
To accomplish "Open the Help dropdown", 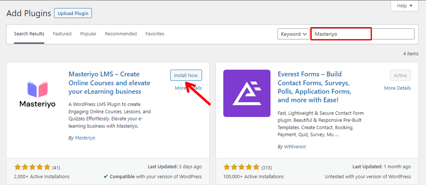I will pos(404,6).
